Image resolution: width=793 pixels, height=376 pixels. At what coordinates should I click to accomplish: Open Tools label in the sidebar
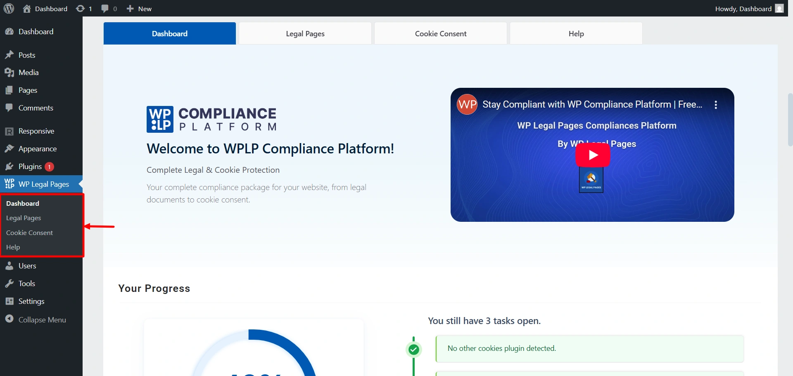[x=27, y=284]
